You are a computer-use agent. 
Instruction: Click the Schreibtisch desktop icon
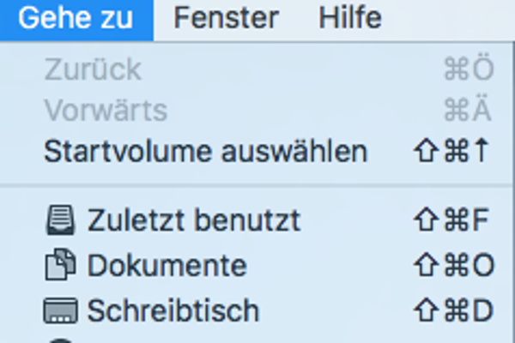pyautogui.click(x=61, y=310)
